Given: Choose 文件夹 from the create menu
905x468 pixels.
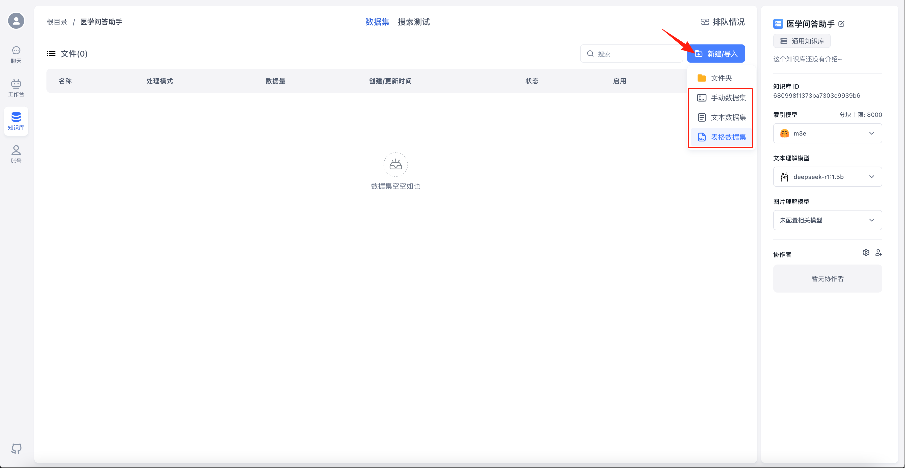Looking at the screenshot, I should 721,78.
